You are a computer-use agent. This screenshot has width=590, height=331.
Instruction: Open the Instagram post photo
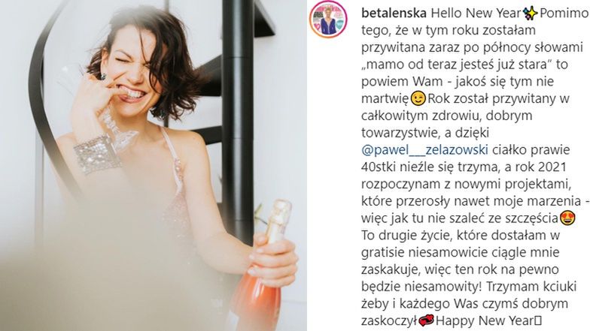(x=154, y=165)
